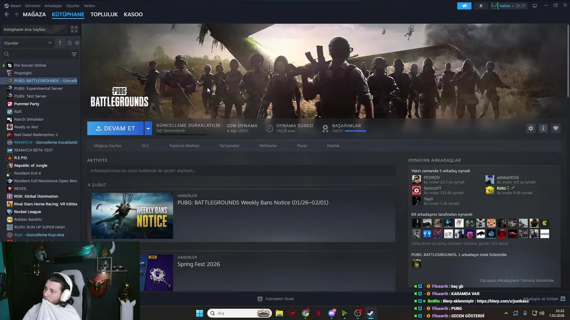
Task: Open the Rehberler tab
Action: [268, 146]
